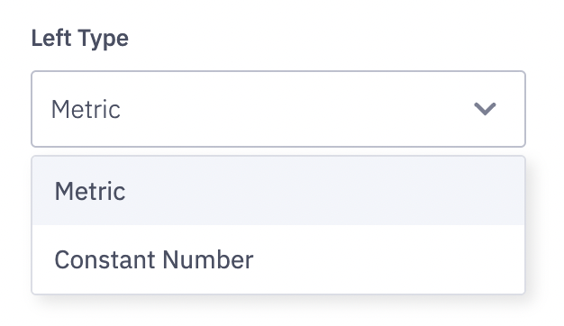Collapse the Left Type dropdown box
This screenshot has width=564, height=326.
(278, 109)
